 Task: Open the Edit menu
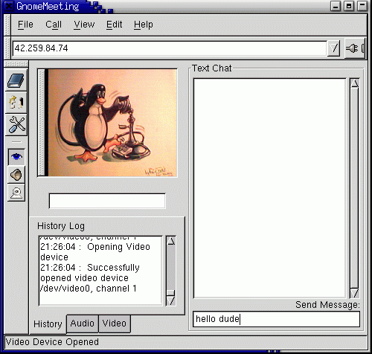114,25
